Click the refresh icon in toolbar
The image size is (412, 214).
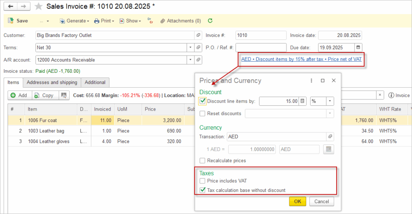point(210,21)
